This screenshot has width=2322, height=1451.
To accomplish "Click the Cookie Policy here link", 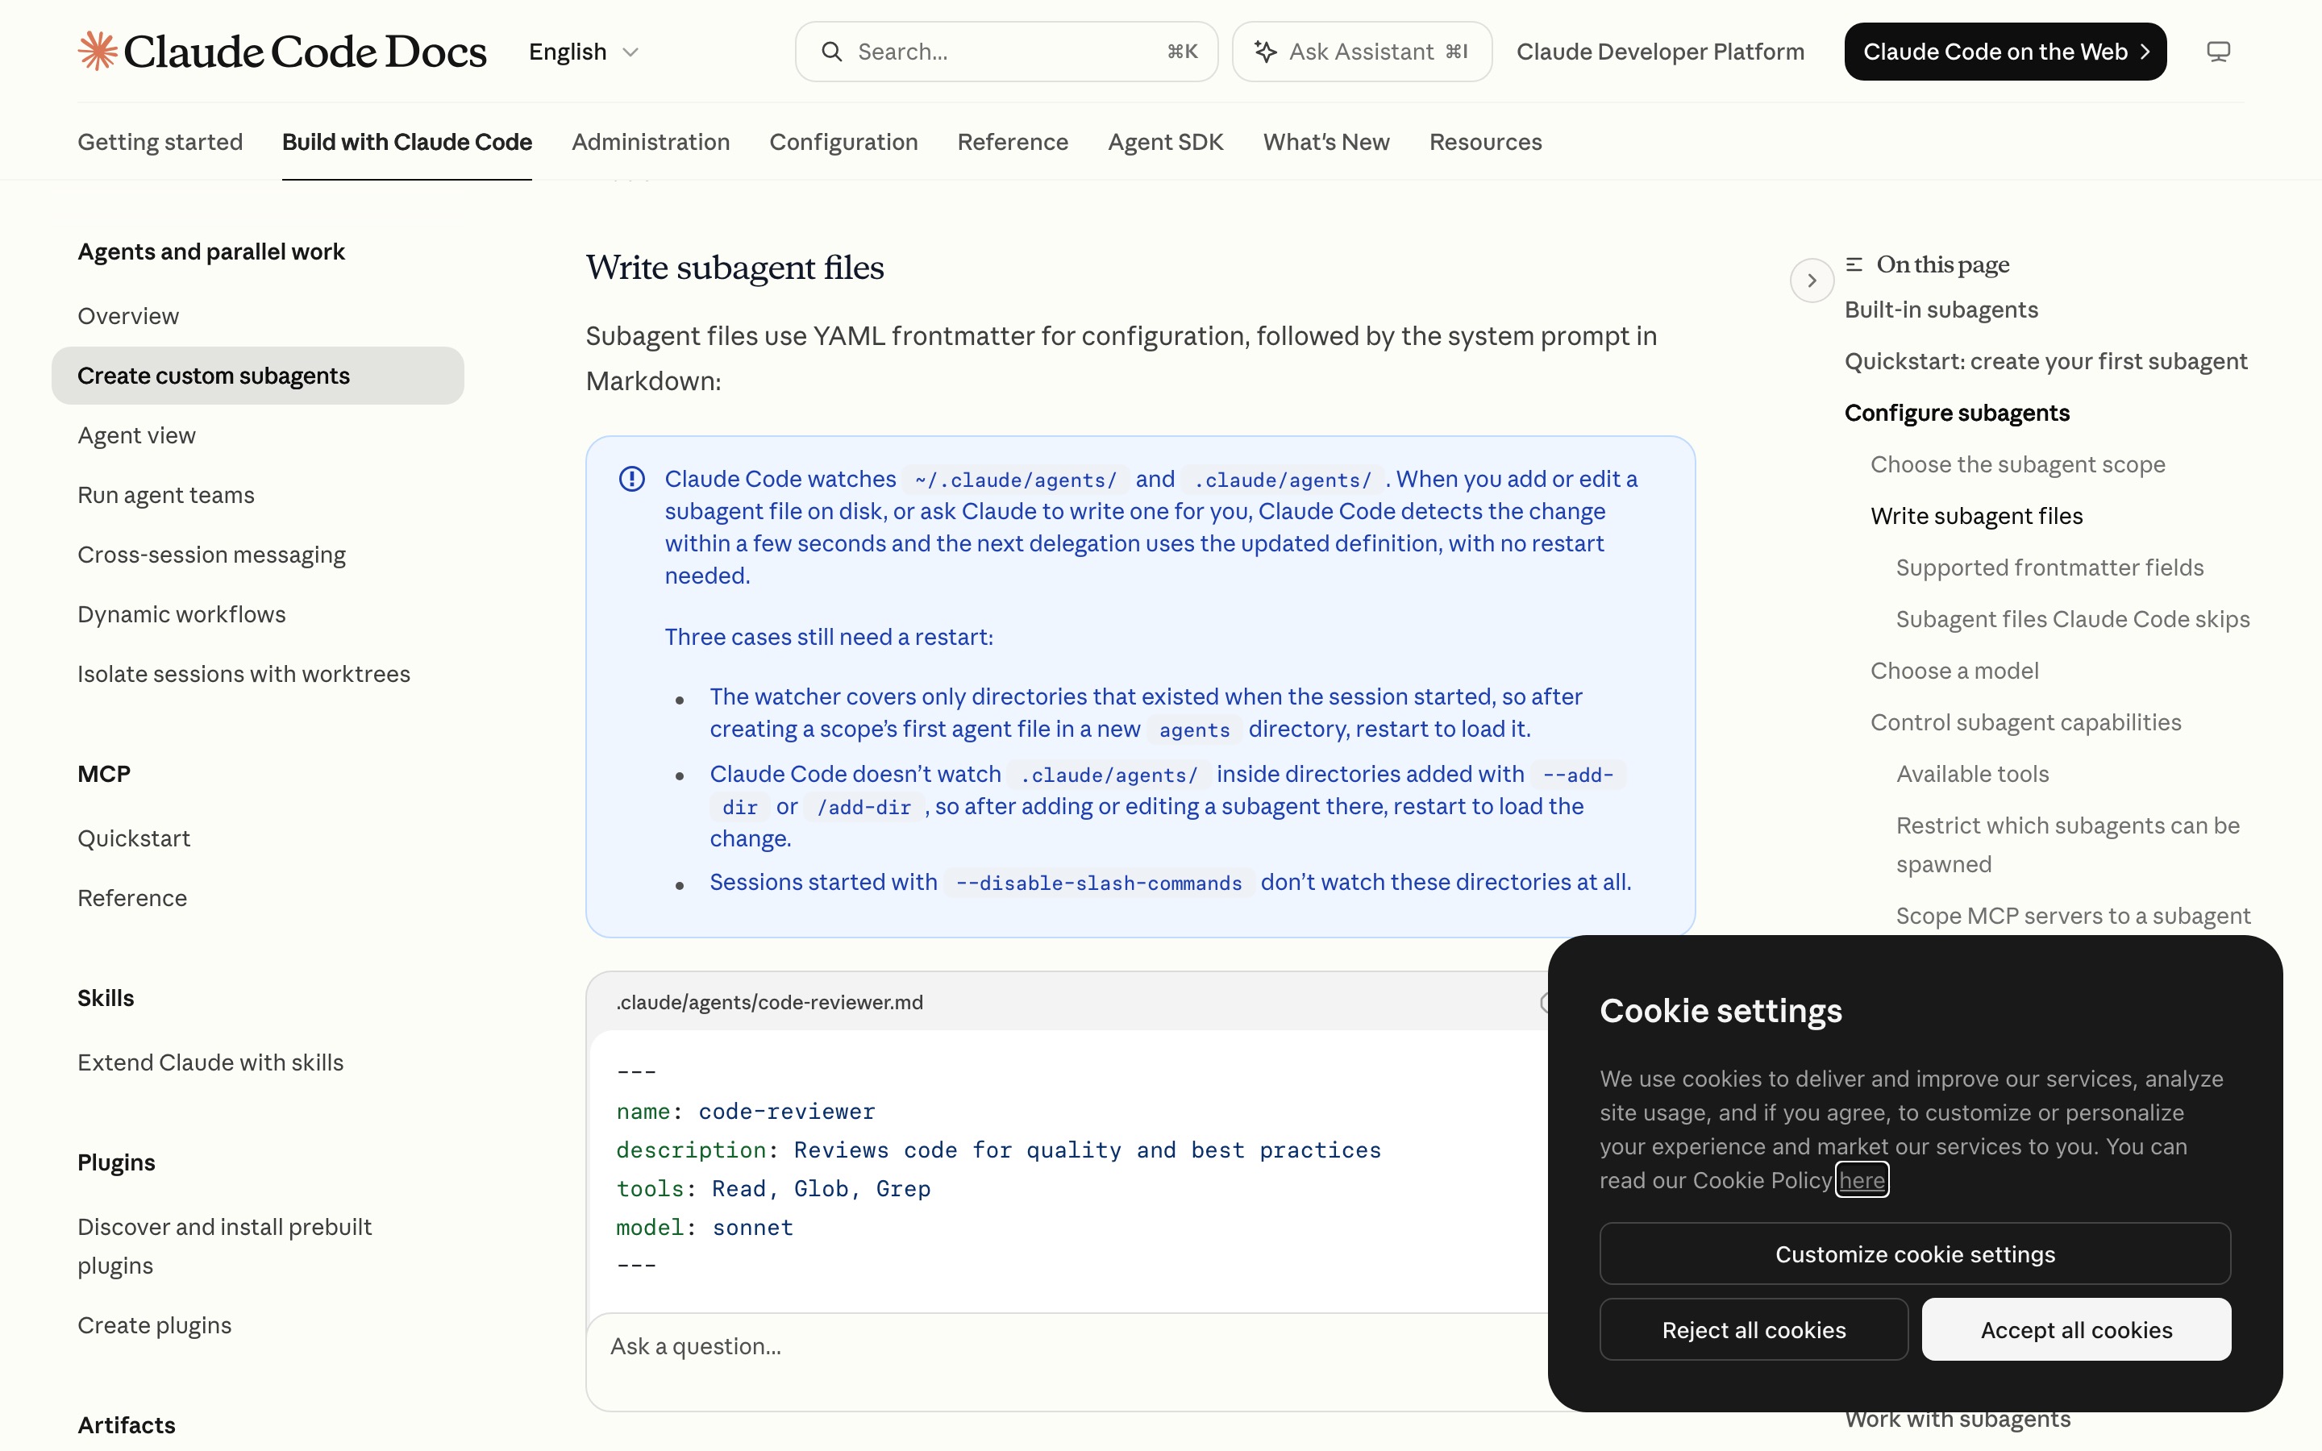I will click(x=1862, y=1180).
